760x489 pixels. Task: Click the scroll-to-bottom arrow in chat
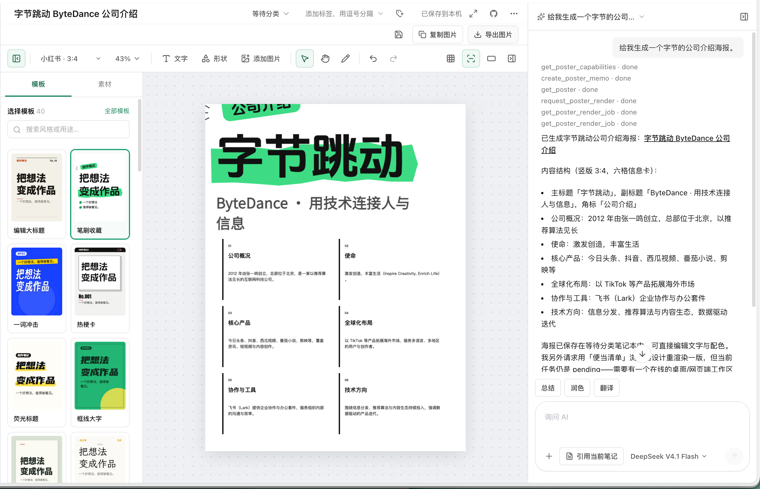(642, 354)
